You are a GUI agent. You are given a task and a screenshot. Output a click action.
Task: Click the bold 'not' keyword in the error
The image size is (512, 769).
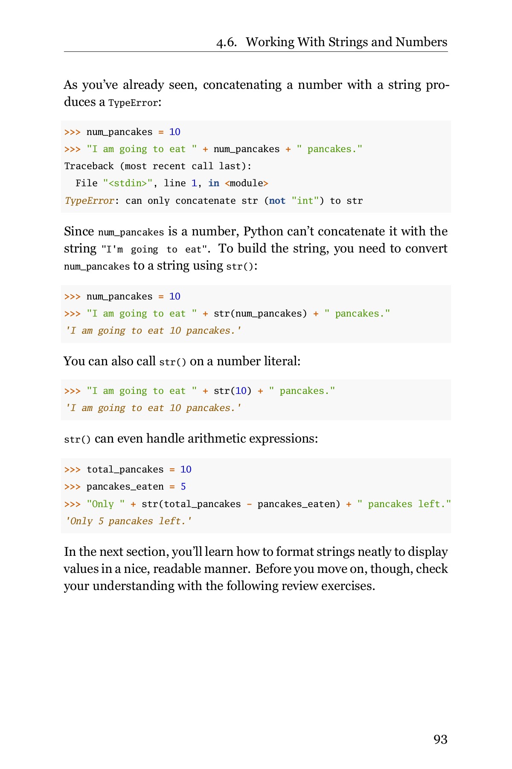[x=277, y=201]
